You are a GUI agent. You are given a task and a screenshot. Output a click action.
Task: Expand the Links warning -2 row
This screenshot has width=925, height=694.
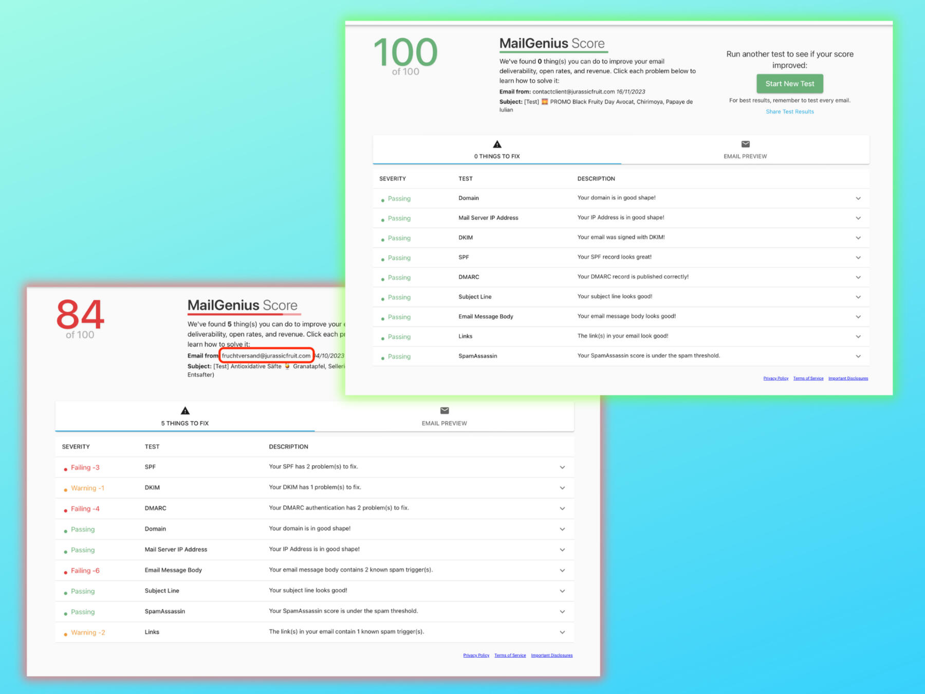click(562, 632)
